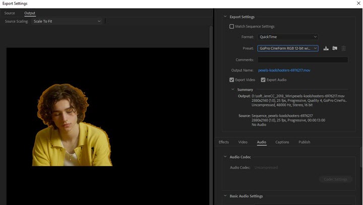Open the Preset dropdown for GoPro CineForm
The height and width of the screenshot is (205, 363).
287,48
